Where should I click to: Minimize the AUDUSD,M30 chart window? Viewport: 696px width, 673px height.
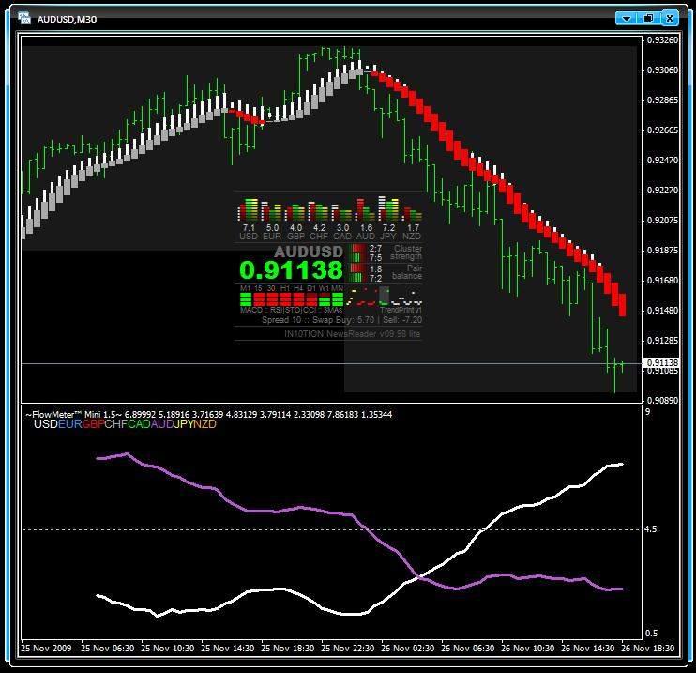pyautogui.click(x=627, y=18)
